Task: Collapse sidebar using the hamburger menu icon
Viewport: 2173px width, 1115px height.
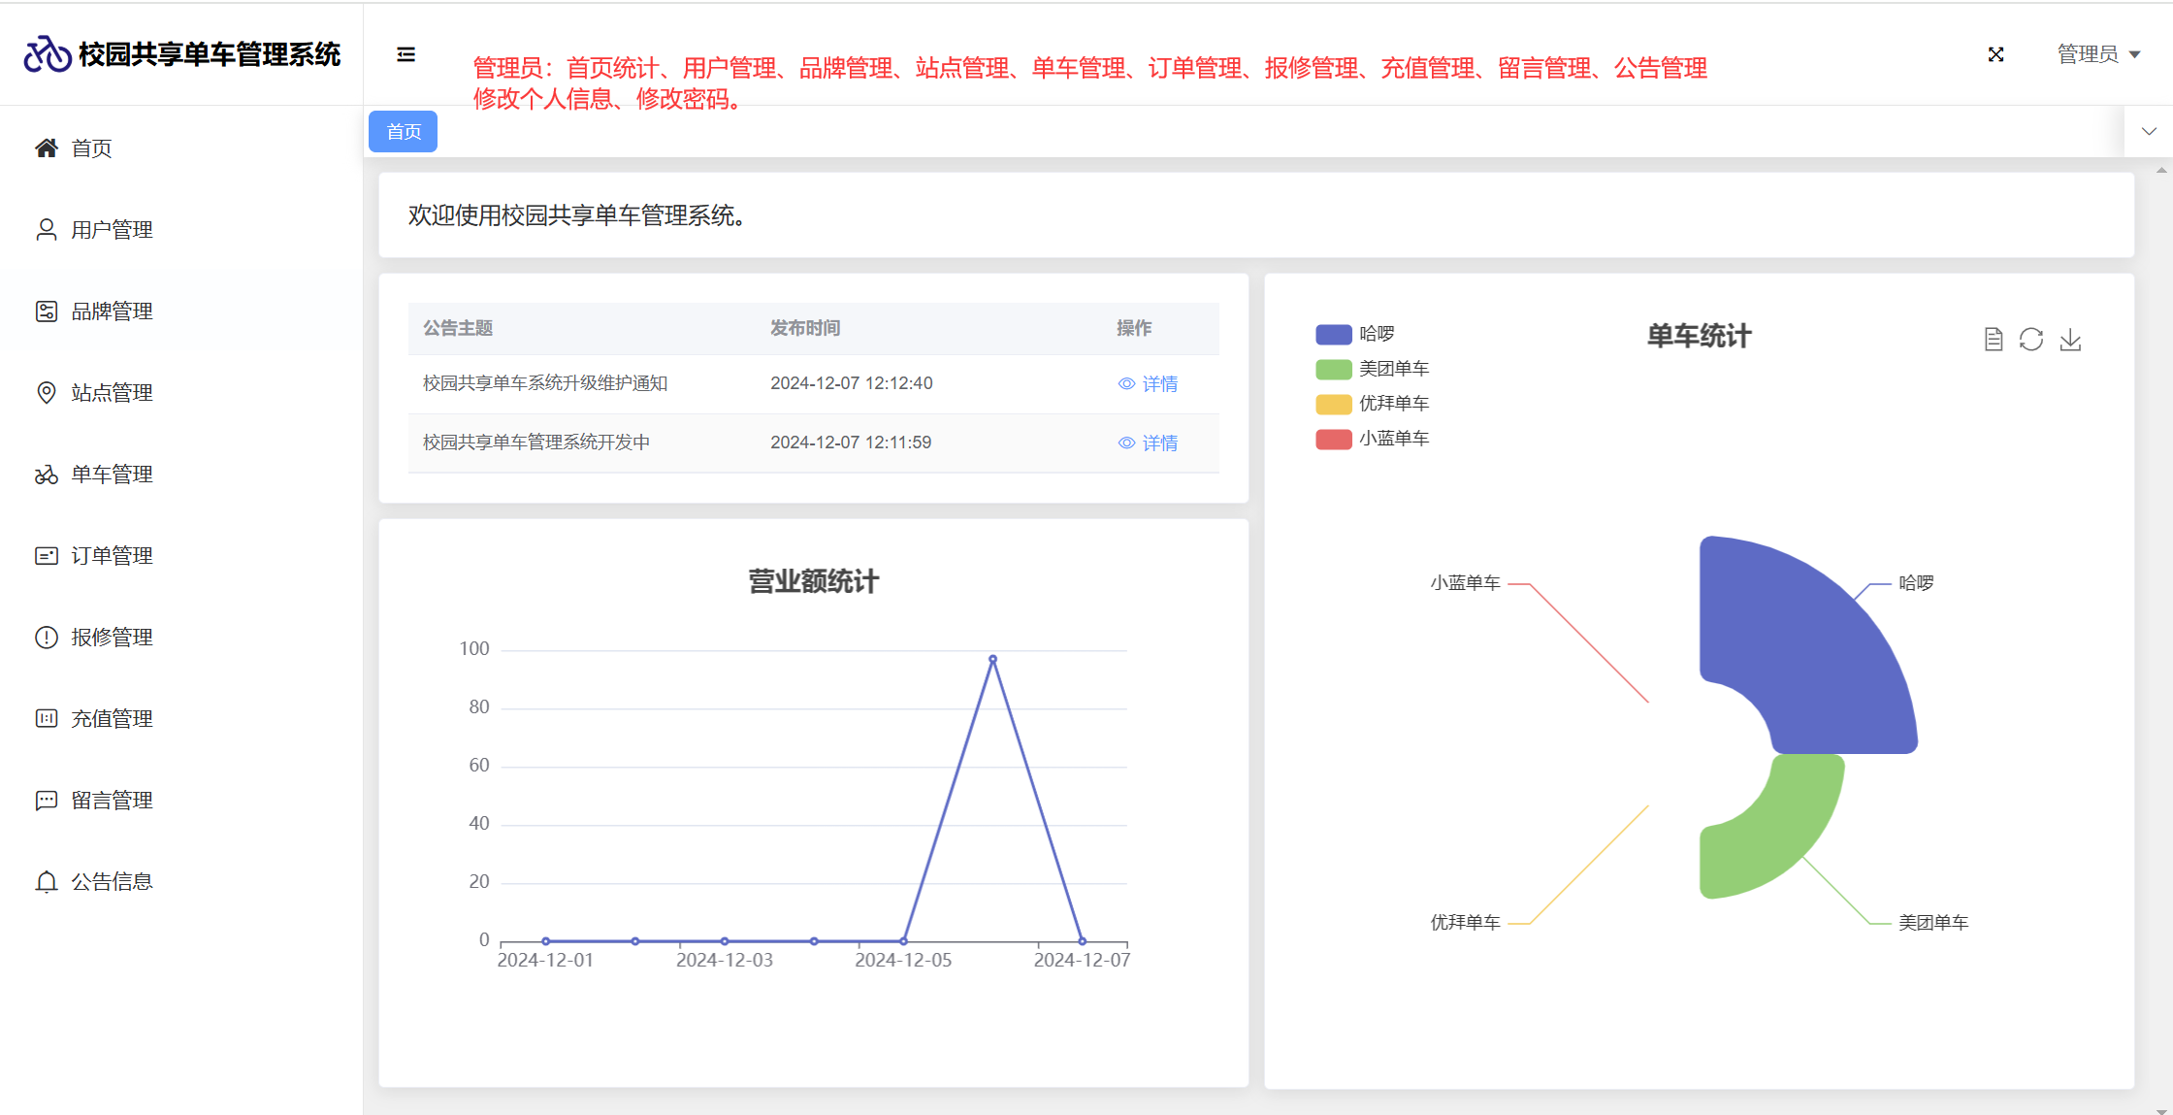Action: 406,54
